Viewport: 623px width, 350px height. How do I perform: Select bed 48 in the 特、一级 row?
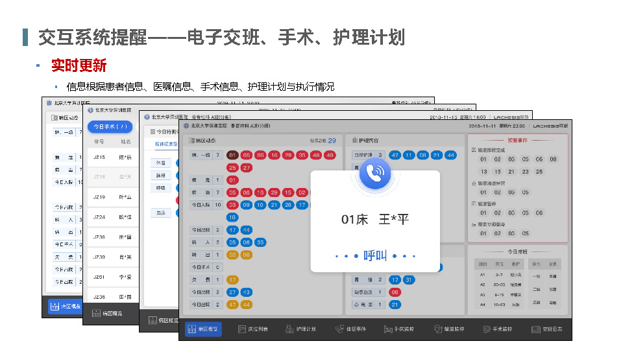[x=316, y=155]
